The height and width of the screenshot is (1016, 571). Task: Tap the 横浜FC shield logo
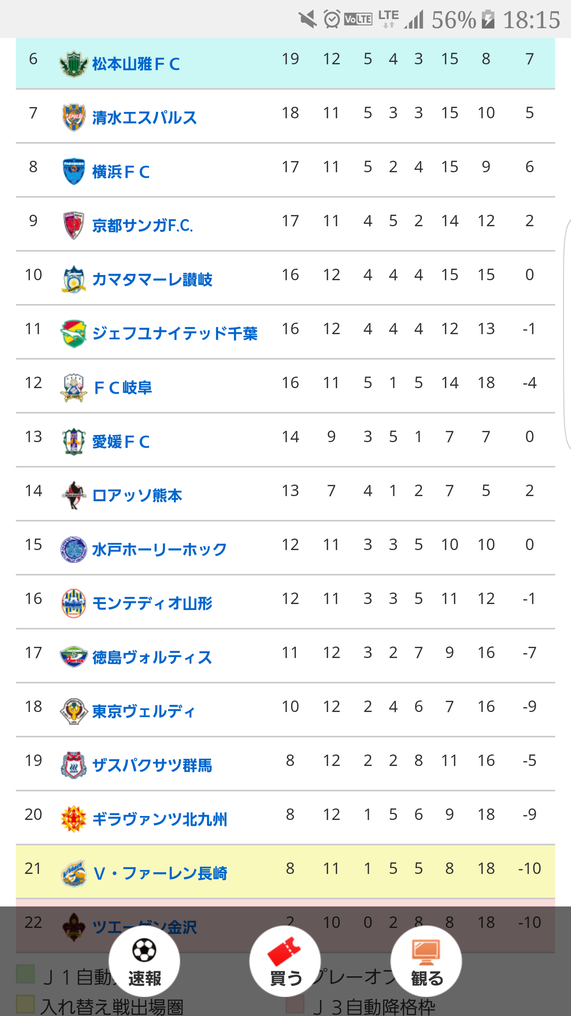click(x=74, y=171)
